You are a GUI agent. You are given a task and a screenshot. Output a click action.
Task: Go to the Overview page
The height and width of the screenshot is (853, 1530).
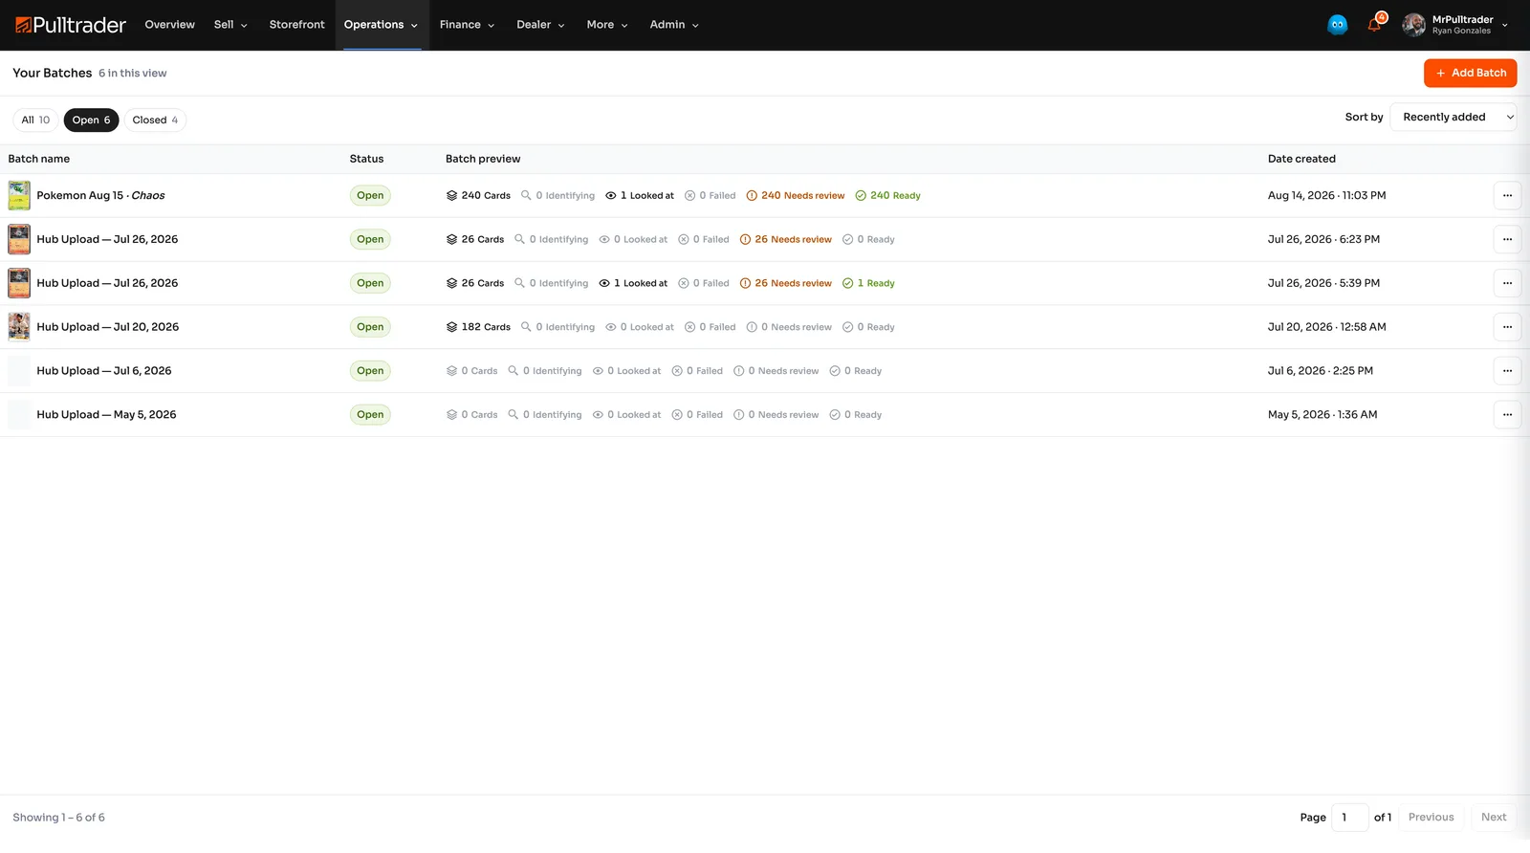pyautogui.click(x=169, y=25)
